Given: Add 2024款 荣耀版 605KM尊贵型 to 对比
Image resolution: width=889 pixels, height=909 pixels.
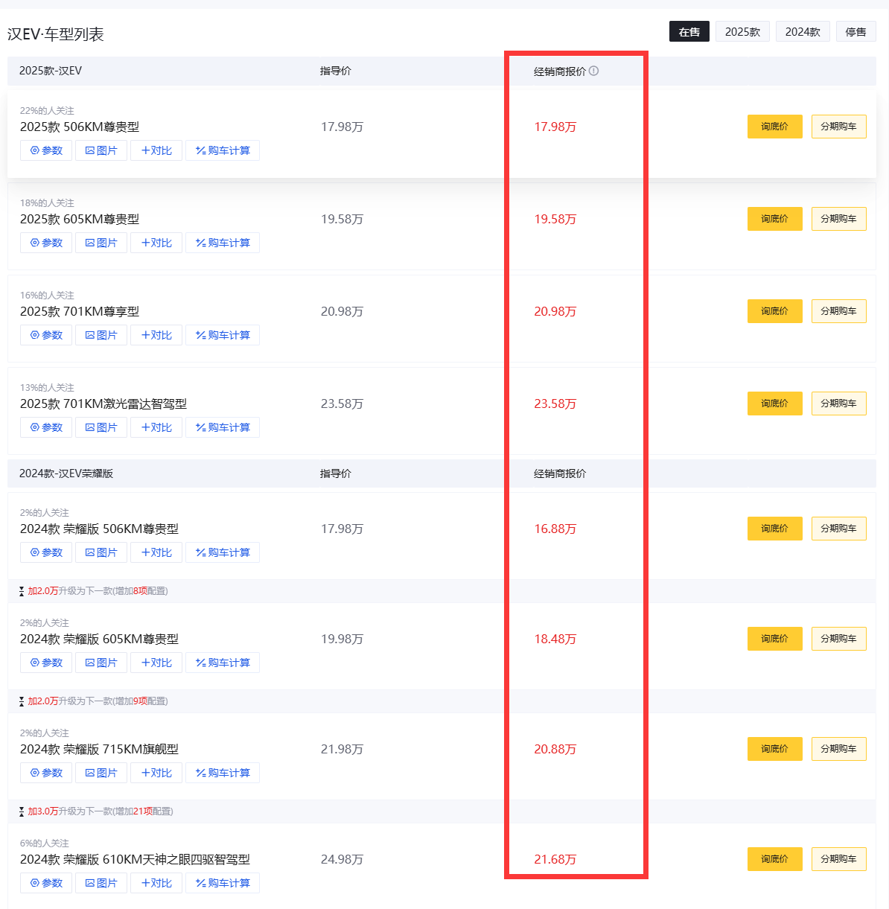Looking at the screenshot, I should click(156, 663).
